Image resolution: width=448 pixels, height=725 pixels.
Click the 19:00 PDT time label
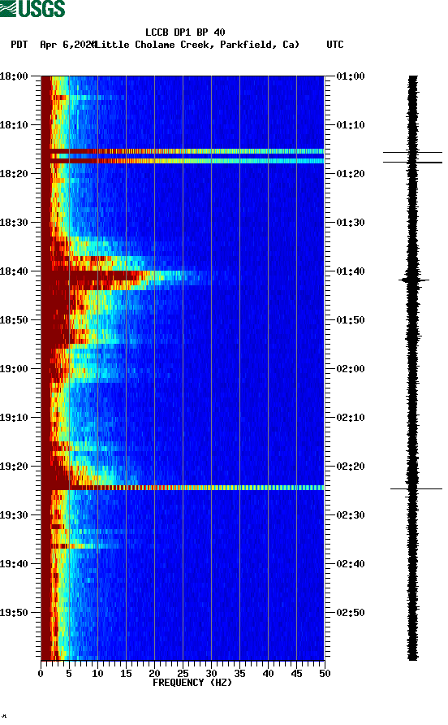click(x=14, y=369)
